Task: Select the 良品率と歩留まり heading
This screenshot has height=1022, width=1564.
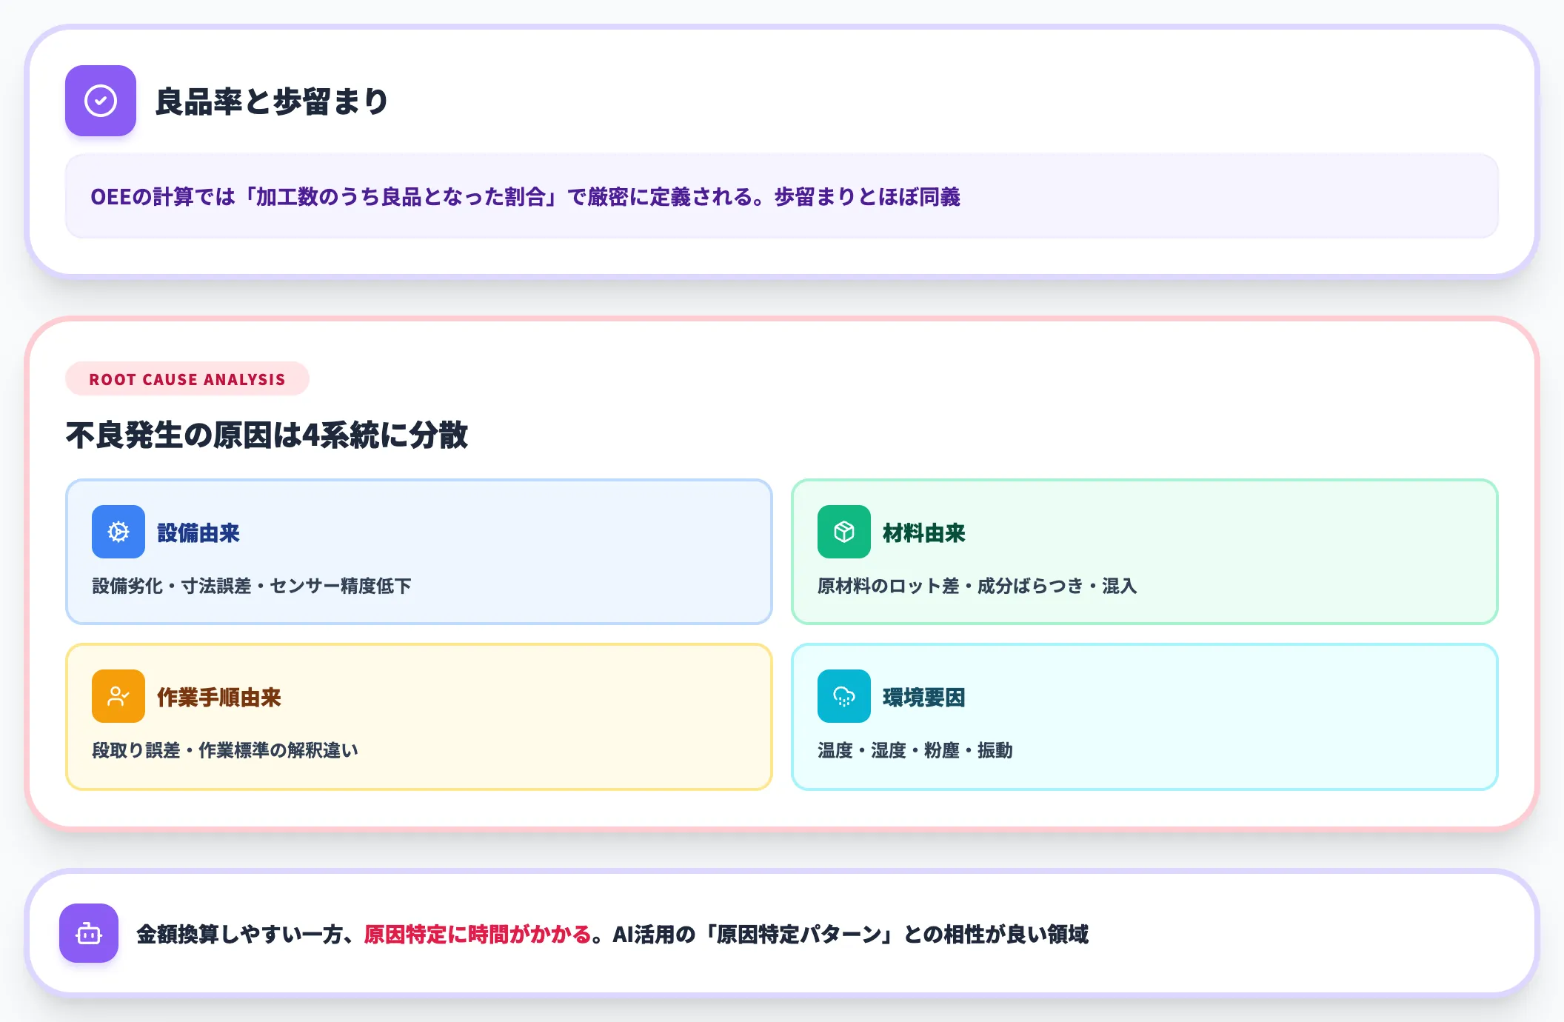Action: [272, 101]
